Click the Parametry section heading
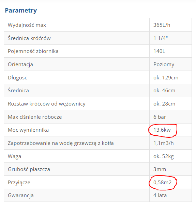 [x=21, y=11]
